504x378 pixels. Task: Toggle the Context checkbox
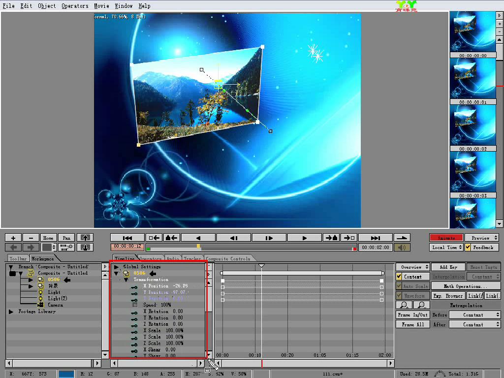coord(399,277)
